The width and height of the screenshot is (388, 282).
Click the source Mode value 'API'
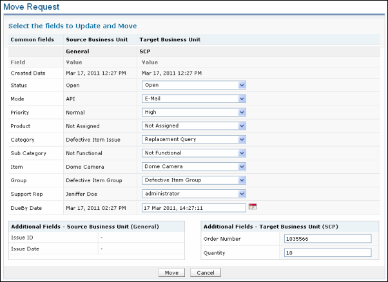pos(70,99)
